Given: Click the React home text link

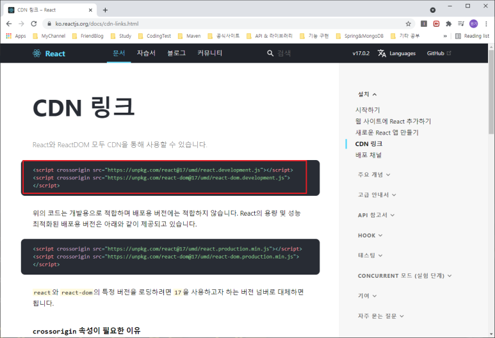Looking at the screenshot, I should pyautogui.click(x=55, y=54).
